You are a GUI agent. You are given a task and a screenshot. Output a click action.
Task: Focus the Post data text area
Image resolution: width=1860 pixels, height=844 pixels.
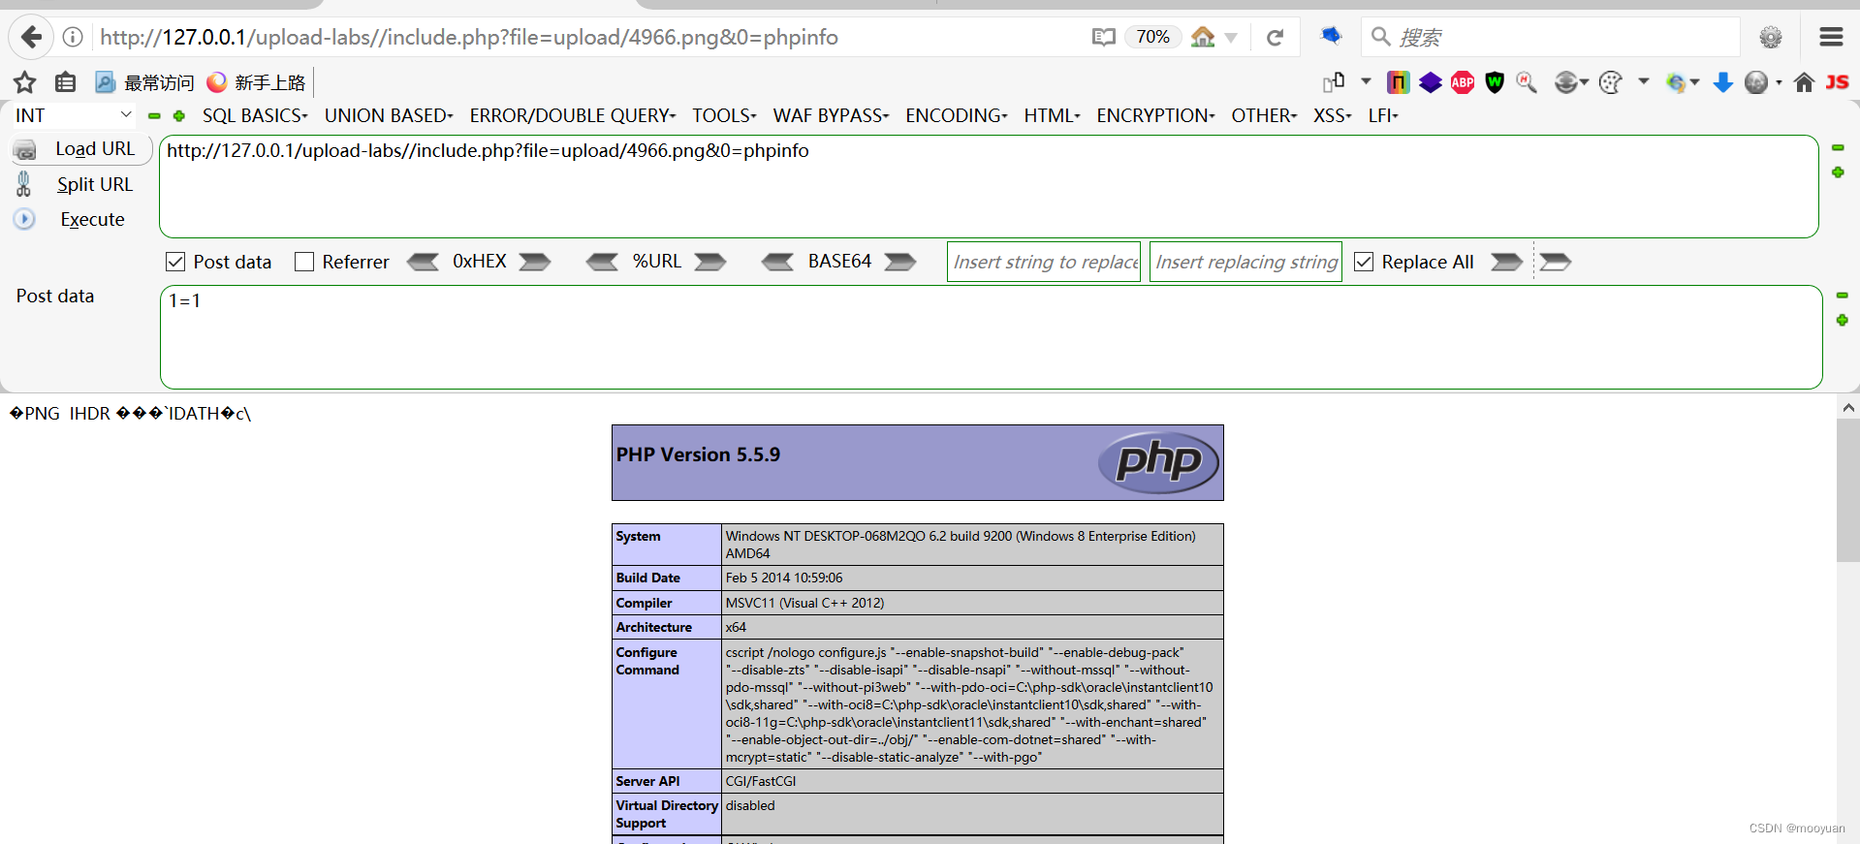click(991, 337)
